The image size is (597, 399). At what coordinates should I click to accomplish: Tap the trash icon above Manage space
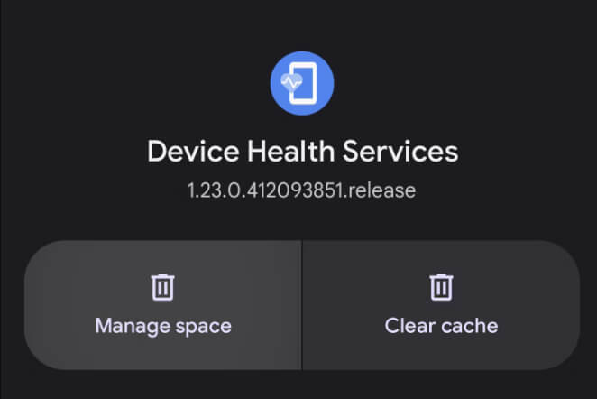pos(163,287)
